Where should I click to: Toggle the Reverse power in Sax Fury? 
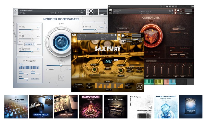(x=132, y=44)
